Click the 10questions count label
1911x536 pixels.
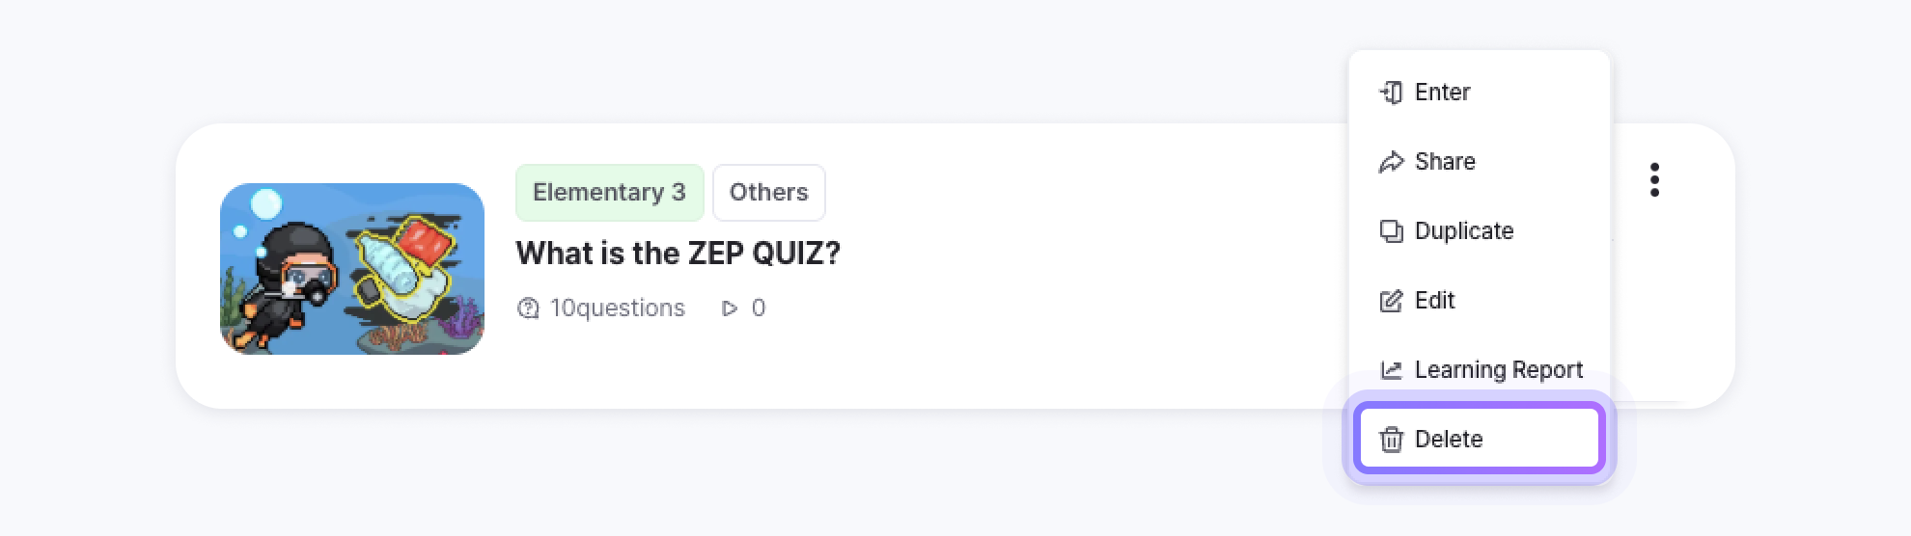(617, 308)
